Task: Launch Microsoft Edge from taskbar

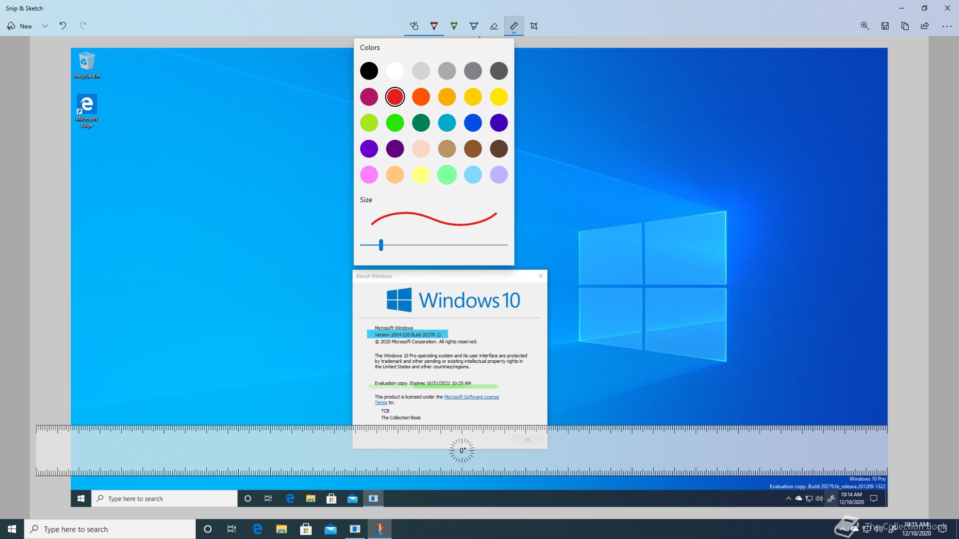Action: coord(257,529)
